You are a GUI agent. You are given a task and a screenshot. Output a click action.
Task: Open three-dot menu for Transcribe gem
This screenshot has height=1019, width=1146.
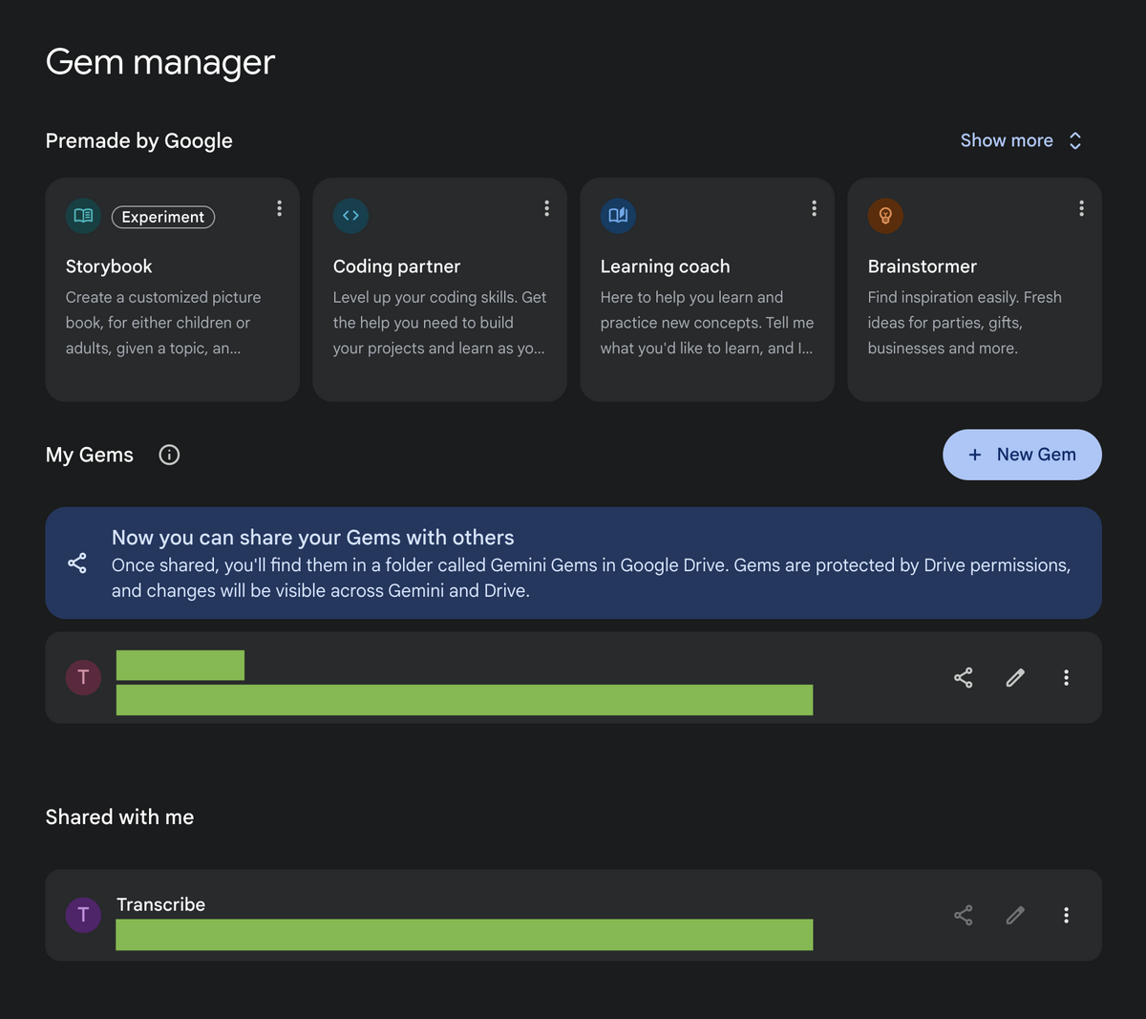[1066, 915]
